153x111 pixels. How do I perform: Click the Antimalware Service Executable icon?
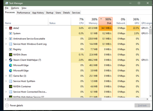coord(11,39)
